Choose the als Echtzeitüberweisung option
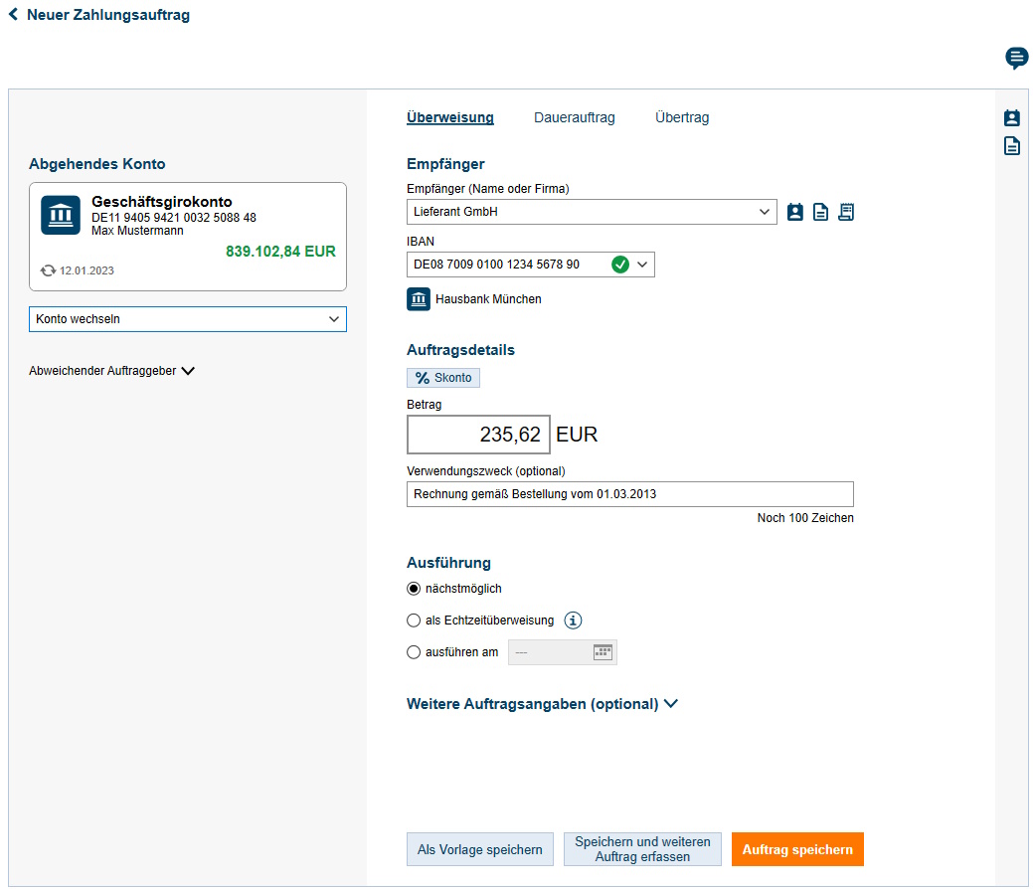The width and height of the screenshot is (1033, 889). pos(415,621)
